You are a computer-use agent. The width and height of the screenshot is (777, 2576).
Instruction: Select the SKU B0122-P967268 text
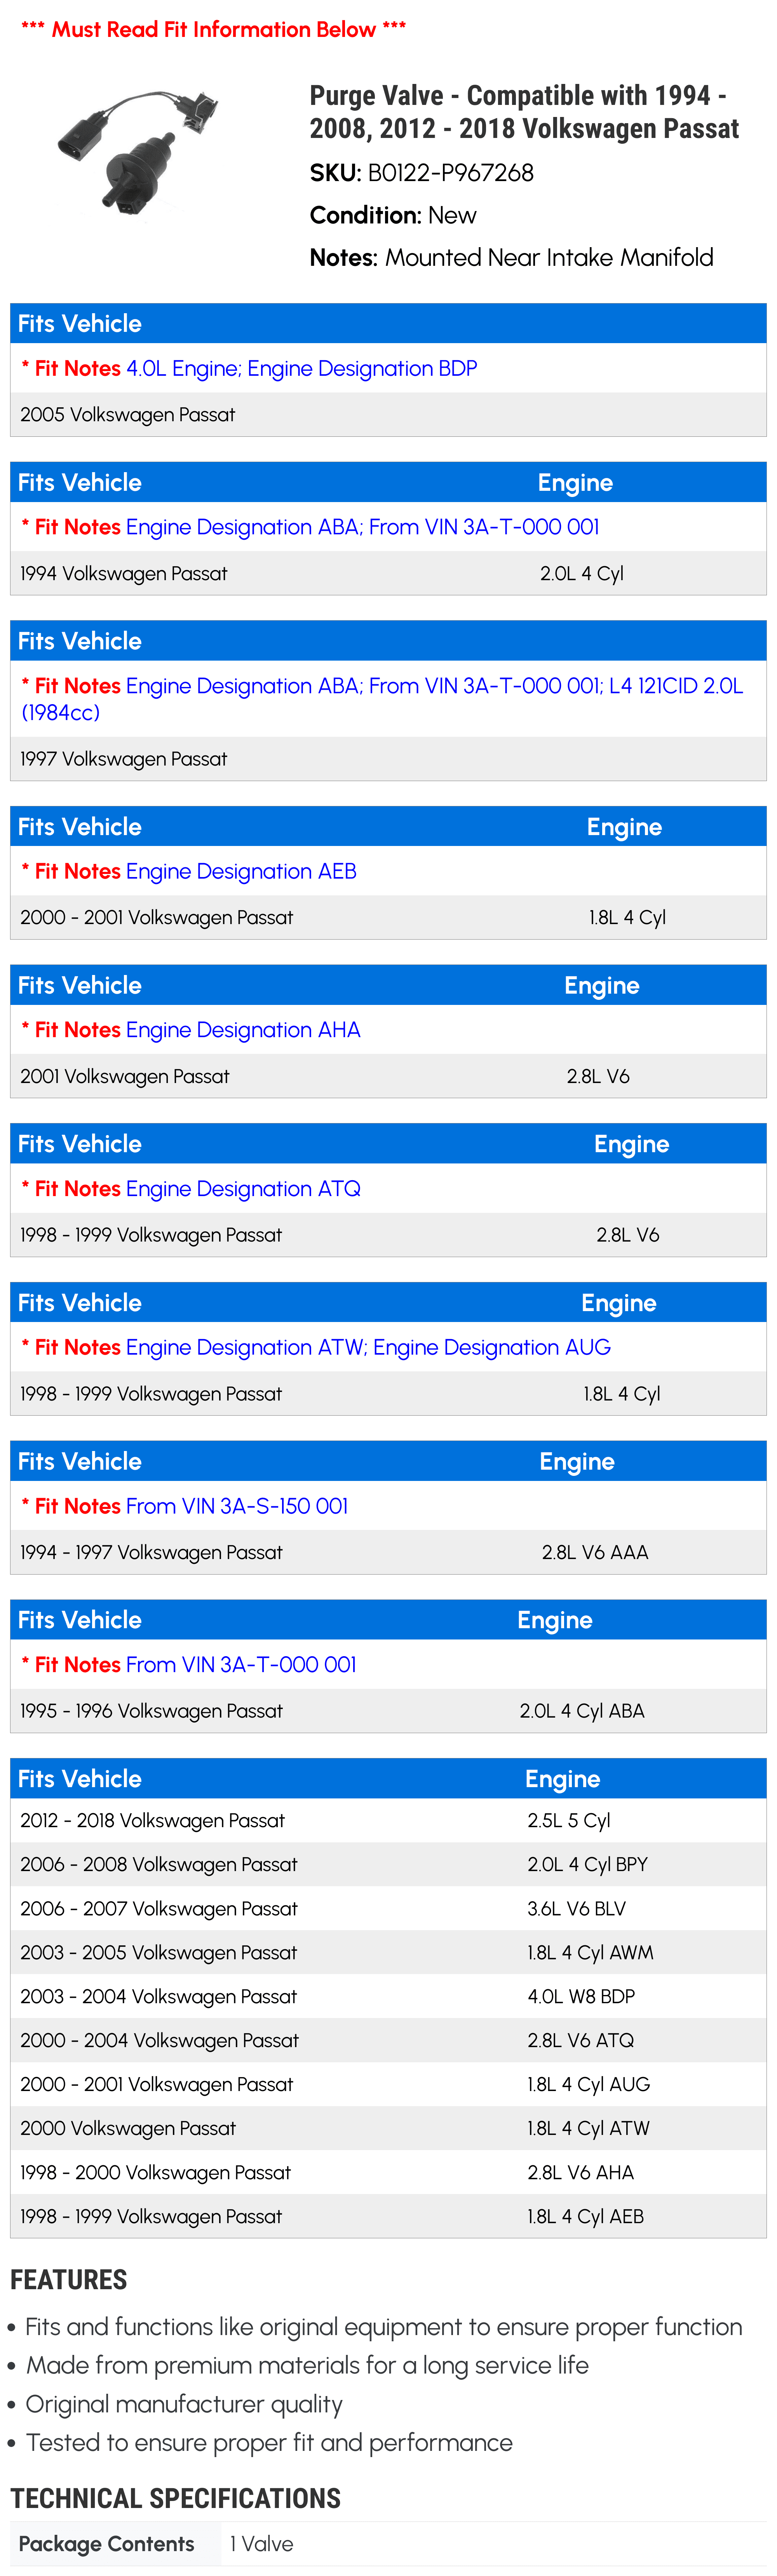click(x=422, y=173)
